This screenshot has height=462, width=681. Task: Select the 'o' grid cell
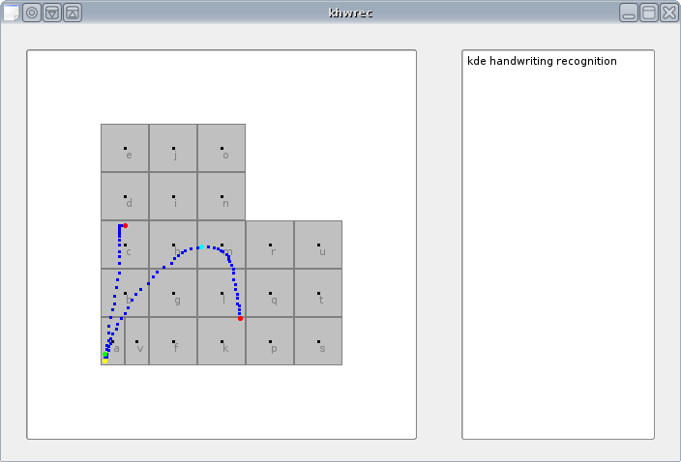[222, 148]
